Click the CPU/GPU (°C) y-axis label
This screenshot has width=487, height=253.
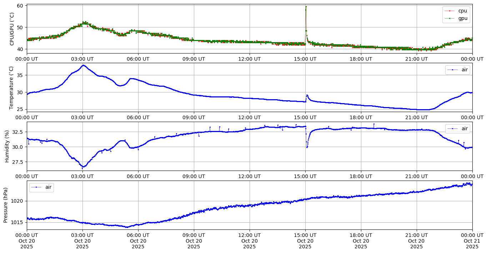coord(12,29)
